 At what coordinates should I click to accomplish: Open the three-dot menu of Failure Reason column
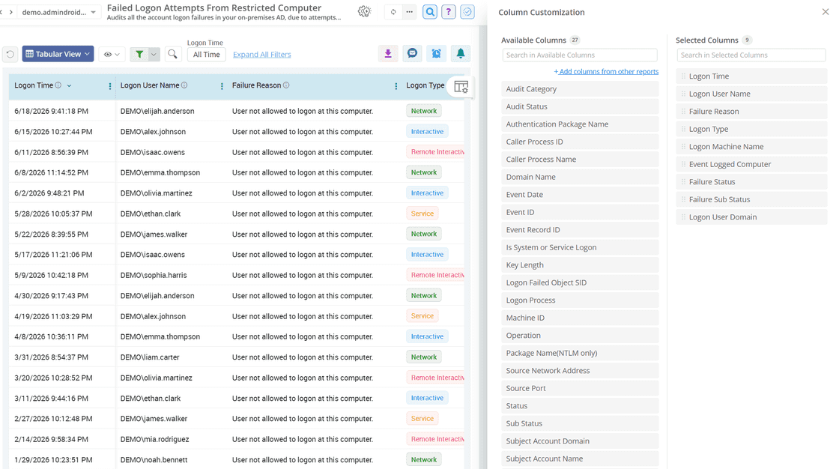(396, 86)
